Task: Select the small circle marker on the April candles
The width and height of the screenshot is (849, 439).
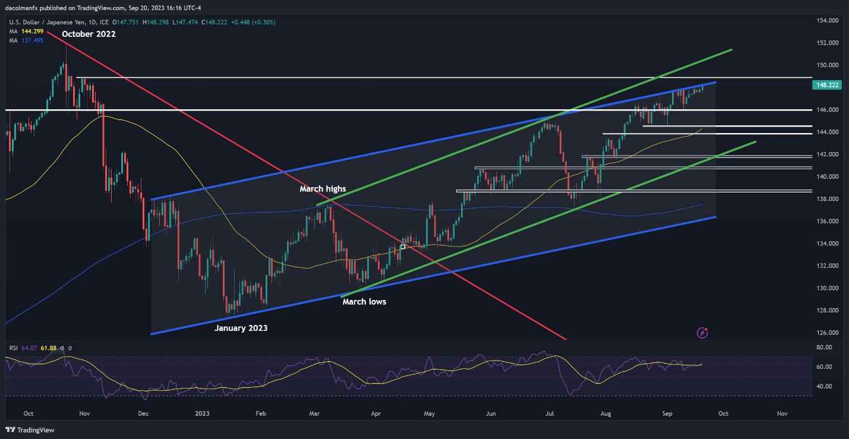Action: [x=403, y=246]
